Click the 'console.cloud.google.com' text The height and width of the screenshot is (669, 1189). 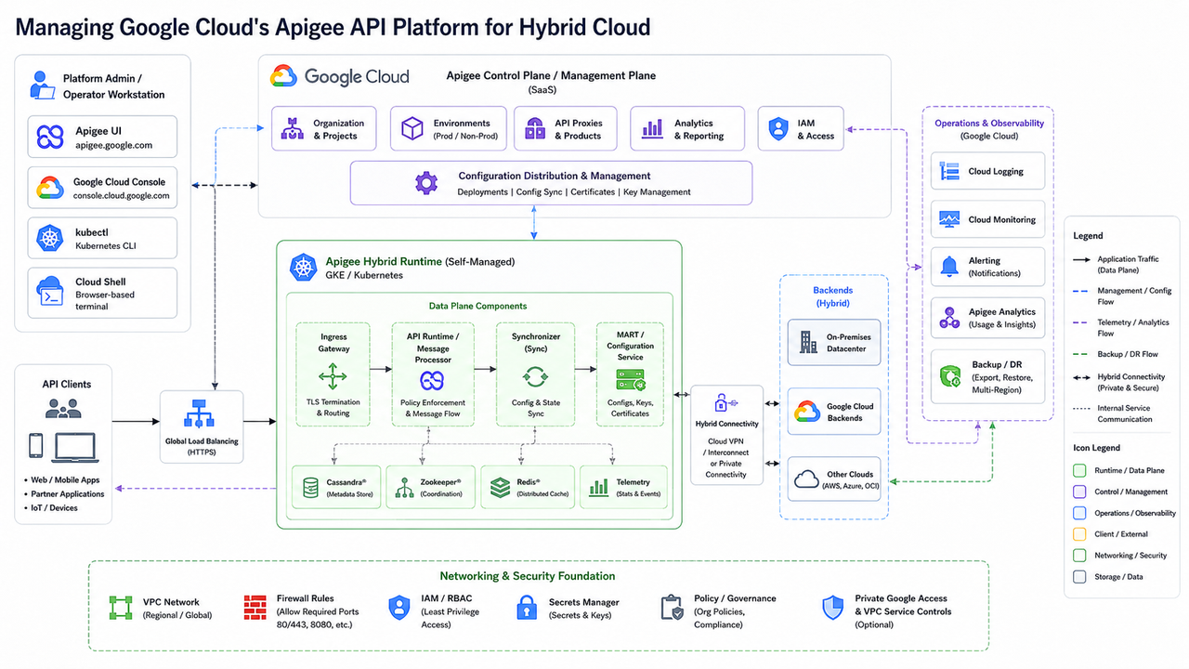click(x=122, y=196)
